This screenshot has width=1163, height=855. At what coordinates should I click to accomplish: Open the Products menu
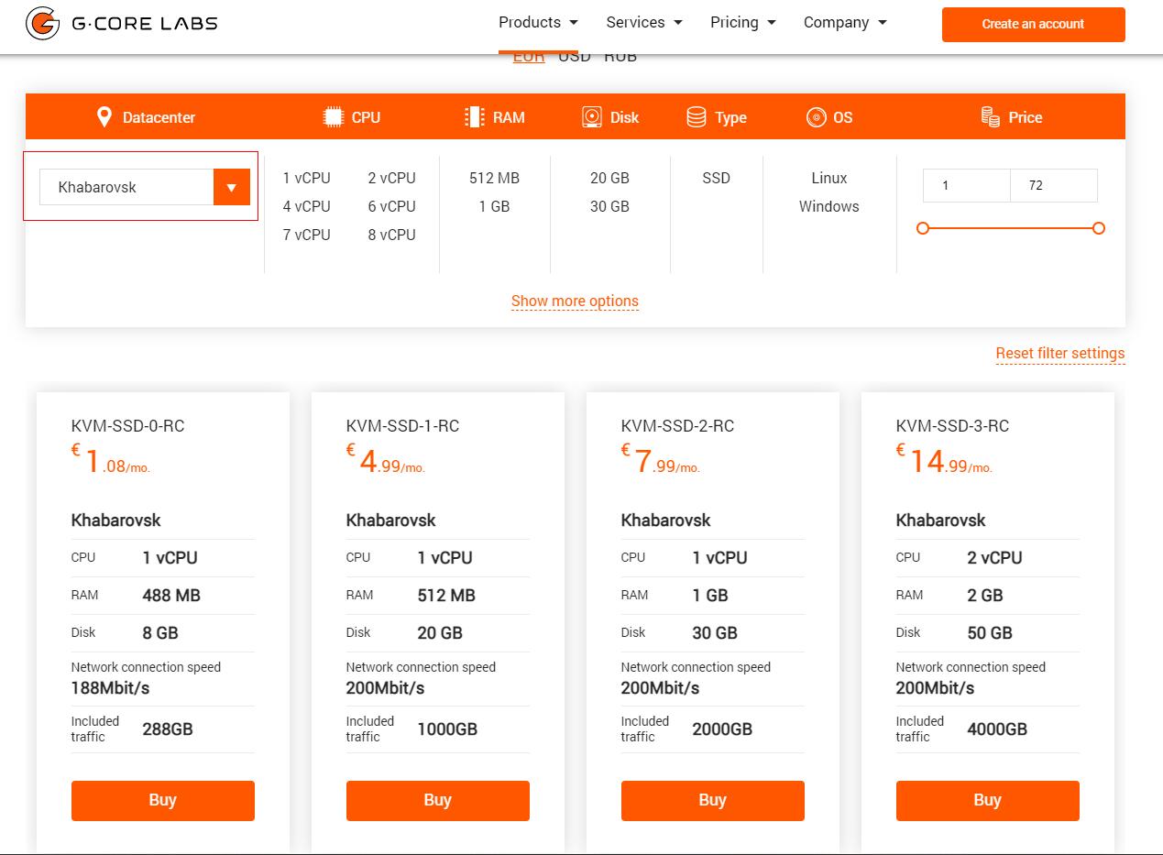point(538,22)
